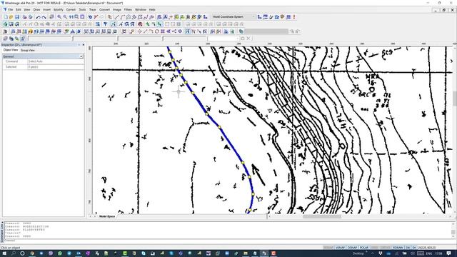
Task: Click the Zoom Extents square icon
Action: click(82, 17)
